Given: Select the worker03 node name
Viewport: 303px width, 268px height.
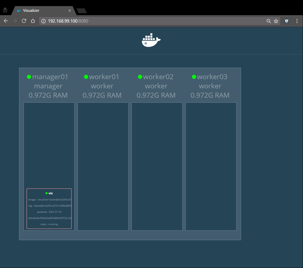Looking at the screenshot, I should [x=212, y=77].
